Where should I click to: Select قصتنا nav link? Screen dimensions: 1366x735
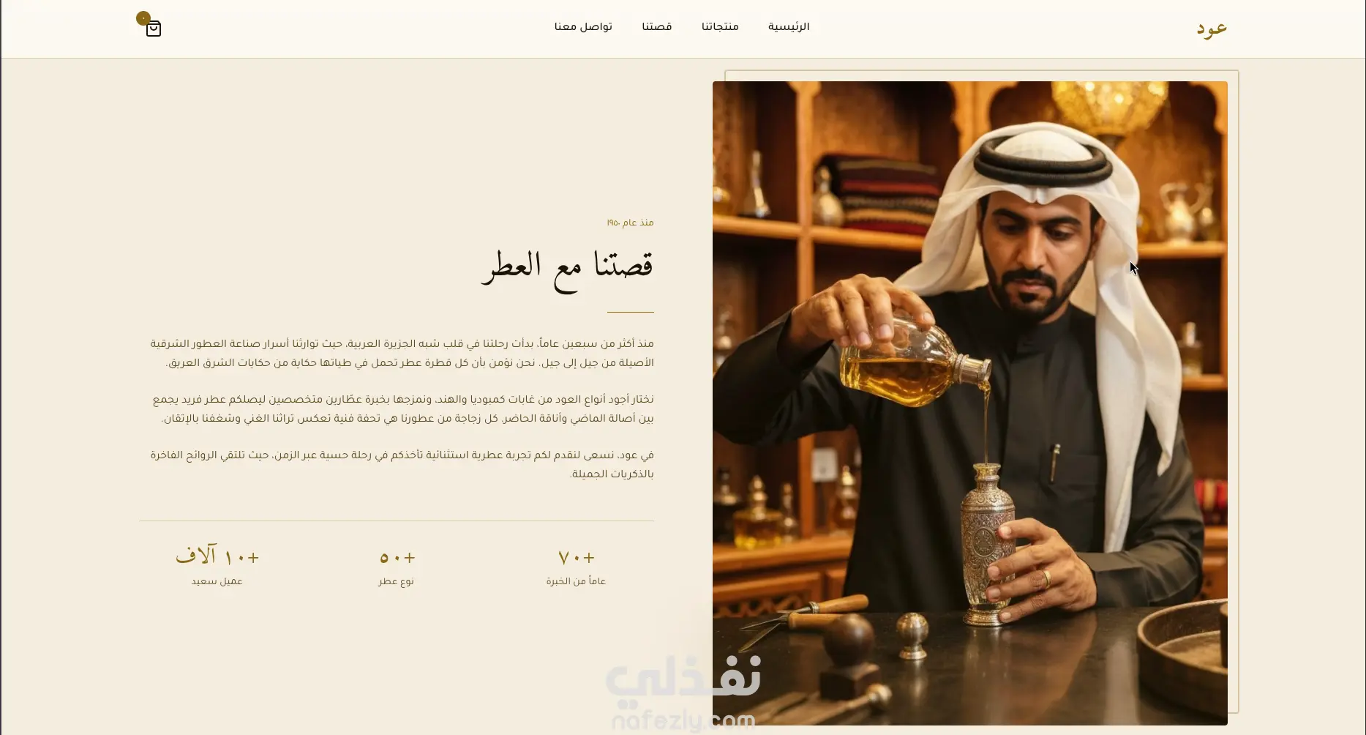[657, 27]
